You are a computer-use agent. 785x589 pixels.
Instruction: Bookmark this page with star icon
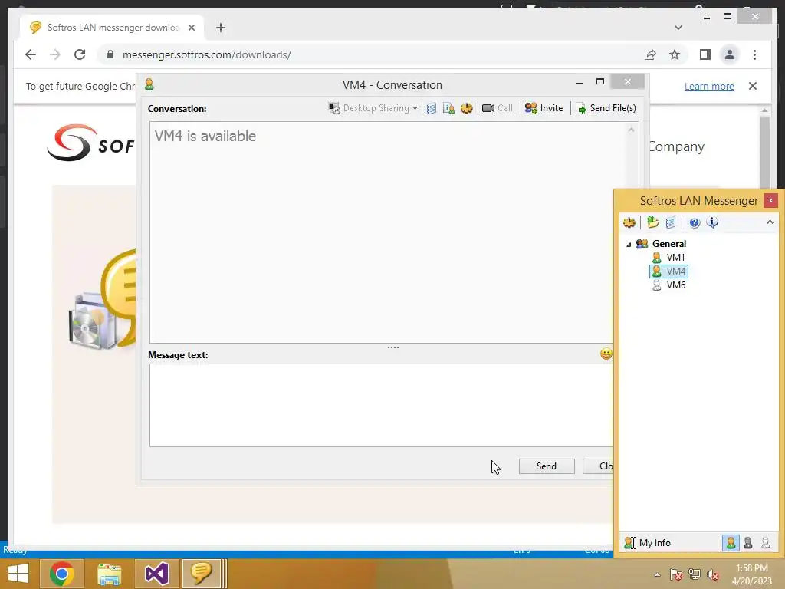click(x=675, y=54)
